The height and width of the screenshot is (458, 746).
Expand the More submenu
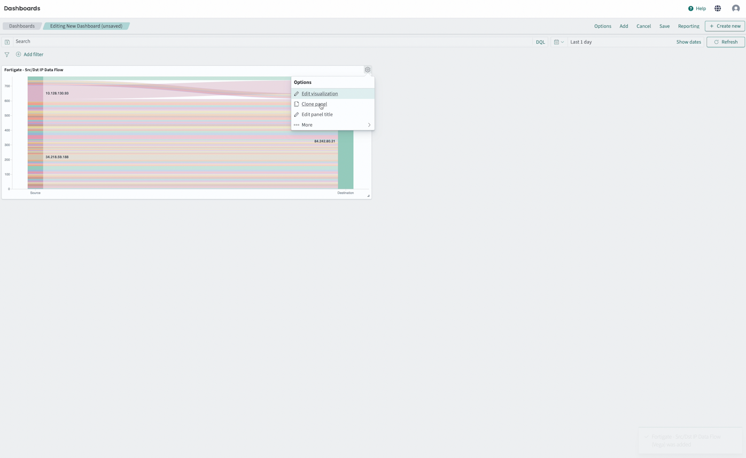pos(332,125)
